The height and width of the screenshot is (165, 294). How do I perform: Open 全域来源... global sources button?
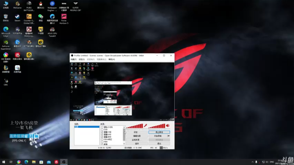click(137, 140)
